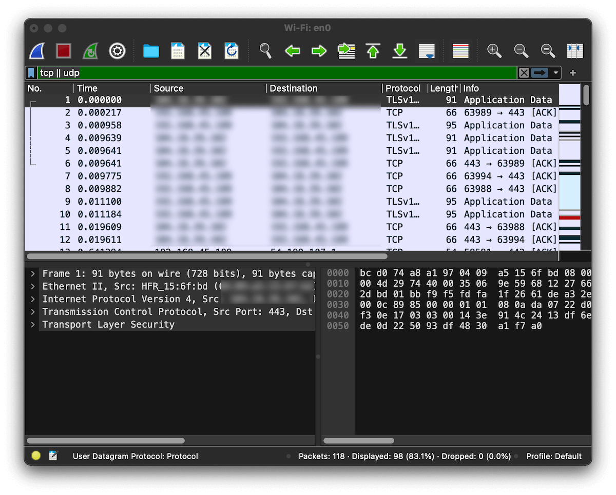Image resolution: width=616 pixels, height=495 pixels.
Task: Sort by Info column
Action: 509,88
